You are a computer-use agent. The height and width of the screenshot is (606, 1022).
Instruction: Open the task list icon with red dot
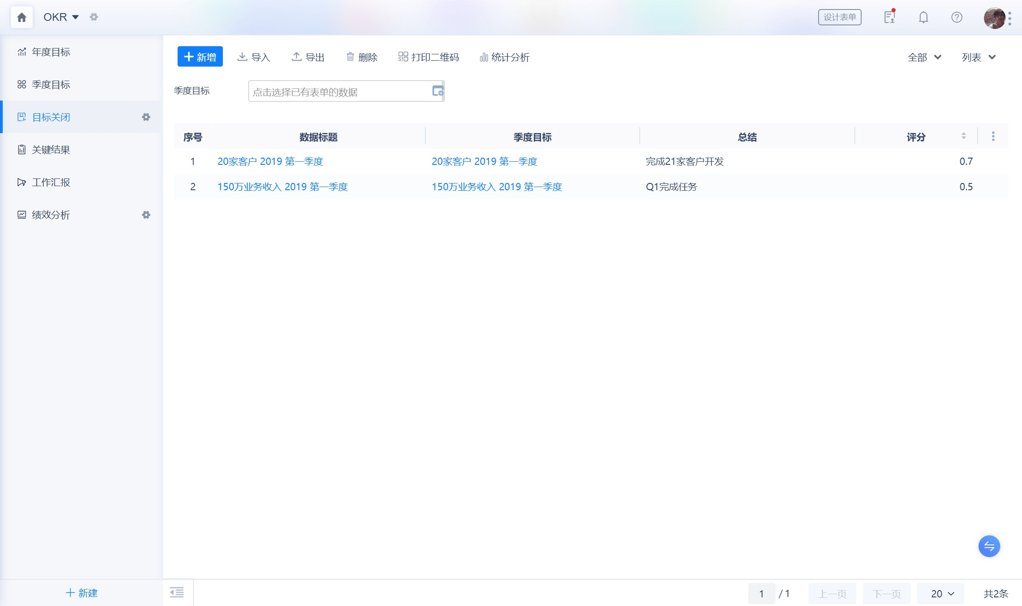[x=889, y=17]
